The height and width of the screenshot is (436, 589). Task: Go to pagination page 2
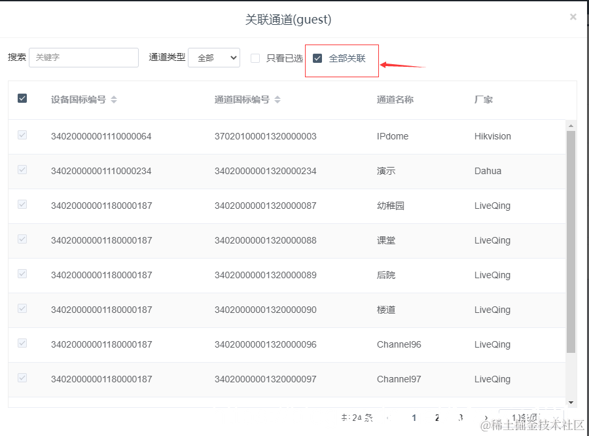[x=437, y=418]
